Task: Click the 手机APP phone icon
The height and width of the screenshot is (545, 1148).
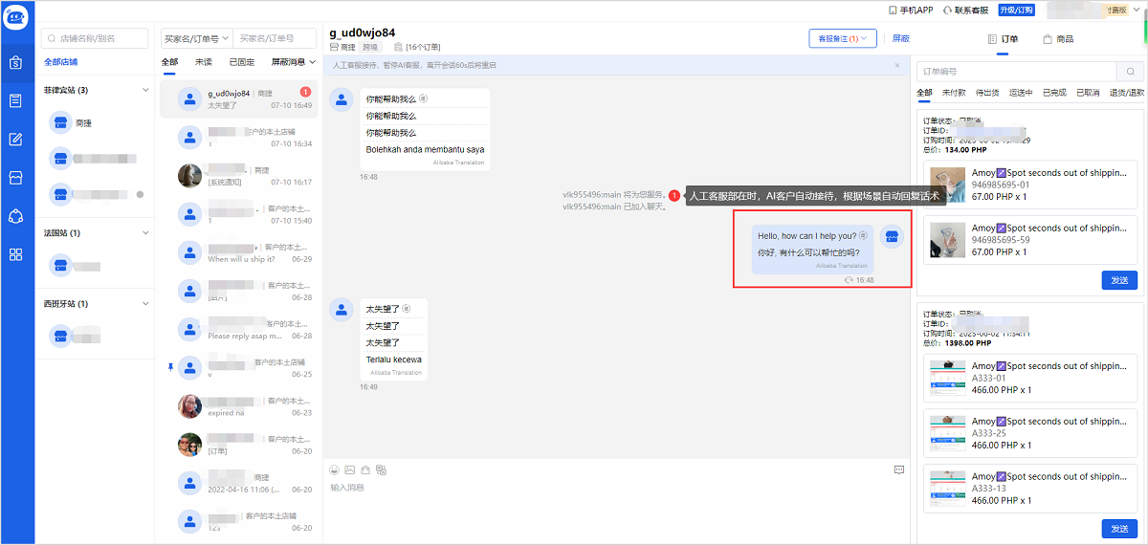Action: click(x=894, y=10)
